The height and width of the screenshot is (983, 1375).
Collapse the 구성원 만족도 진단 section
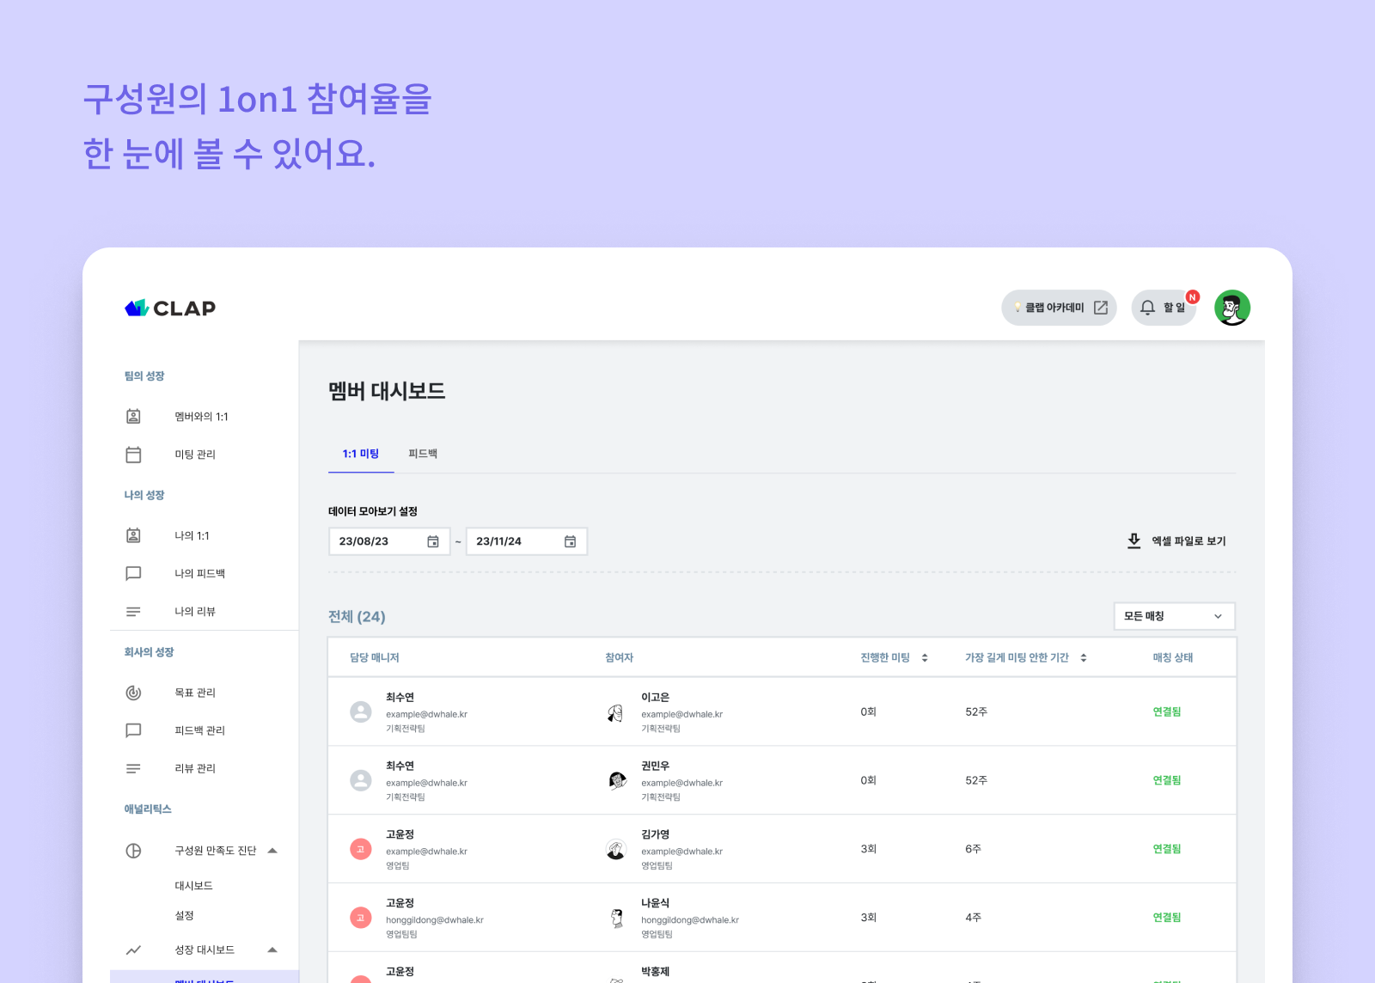pyautogui.click(x=273, y=851)
